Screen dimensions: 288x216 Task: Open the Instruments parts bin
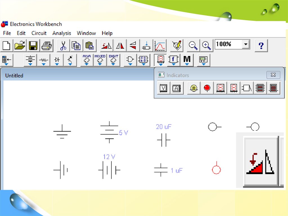(x=204, y=60)
